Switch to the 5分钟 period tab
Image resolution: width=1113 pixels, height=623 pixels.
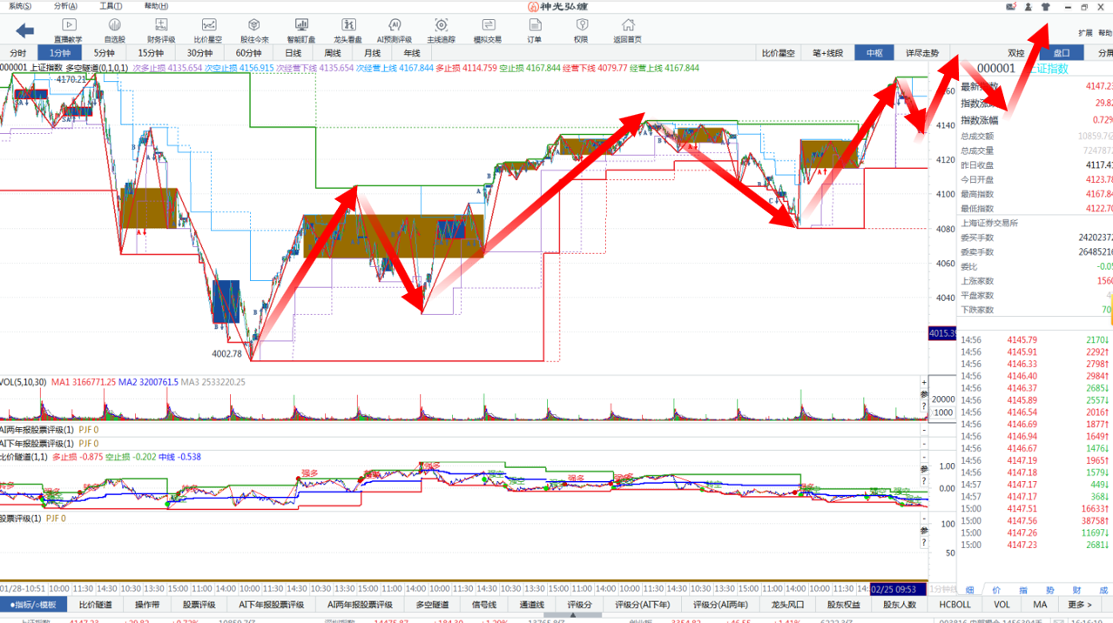coord(105,53)
